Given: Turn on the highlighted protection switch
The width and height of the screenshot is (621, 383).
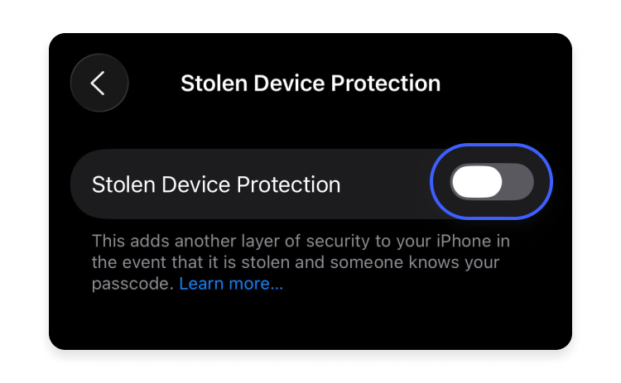Looking at the screenshot, I should click(x=492, y=182).
